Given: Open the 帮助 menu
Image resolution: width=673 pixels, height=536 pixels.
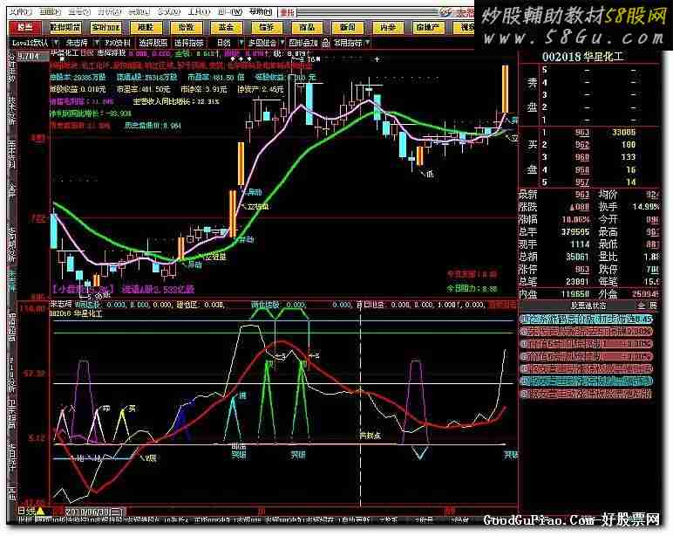Looking at the screenshot, I should (260, 11).
